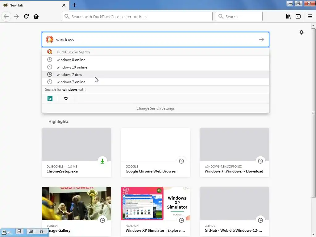Click the download arrow on ChromeSetup.exe card

102,161
